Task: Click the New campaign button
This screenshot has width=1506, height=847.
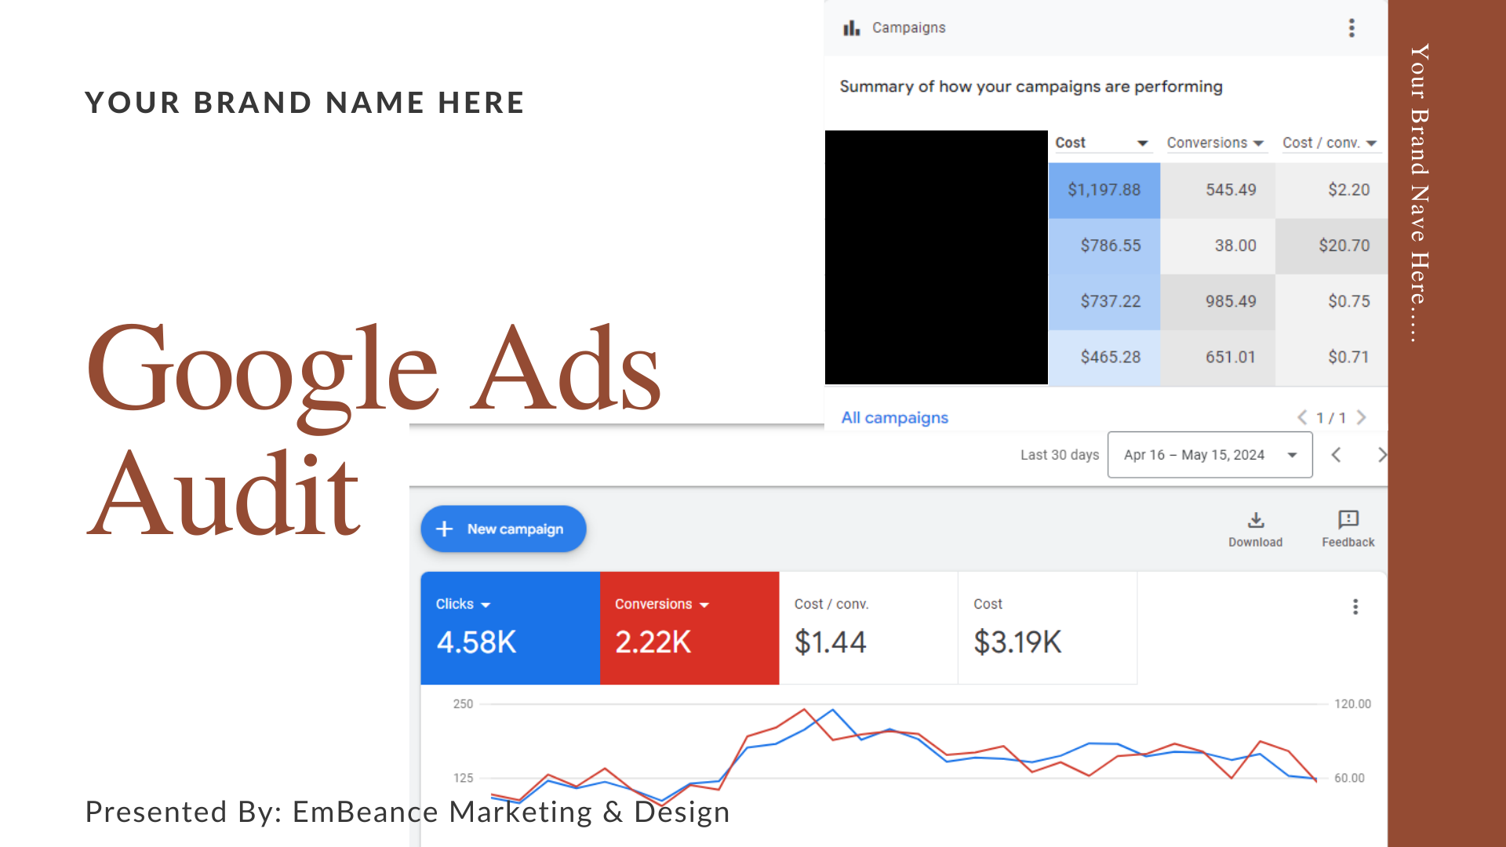Action: pos(504,529)
